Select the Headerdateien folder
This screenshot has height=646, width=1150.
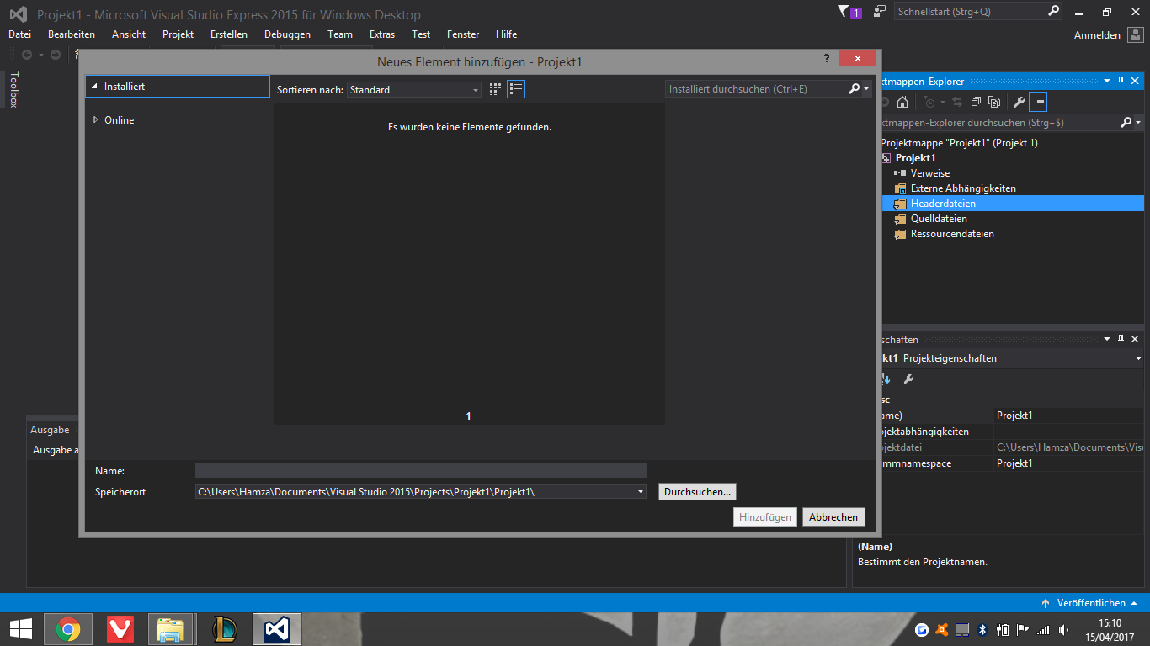[1013, 204]
